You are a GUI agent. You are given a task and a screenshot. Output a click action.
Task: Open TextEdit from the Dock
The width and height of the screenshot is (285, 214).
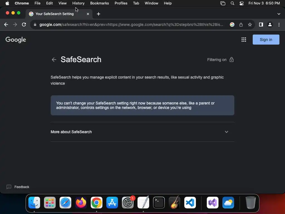[x=143, y=203]
